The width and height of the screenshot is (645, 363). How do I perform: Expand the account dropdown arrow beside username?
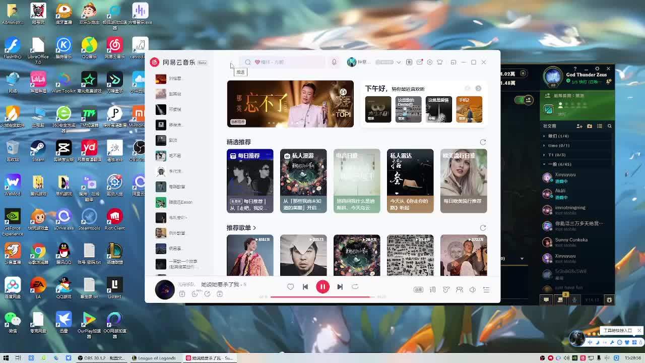398,62
